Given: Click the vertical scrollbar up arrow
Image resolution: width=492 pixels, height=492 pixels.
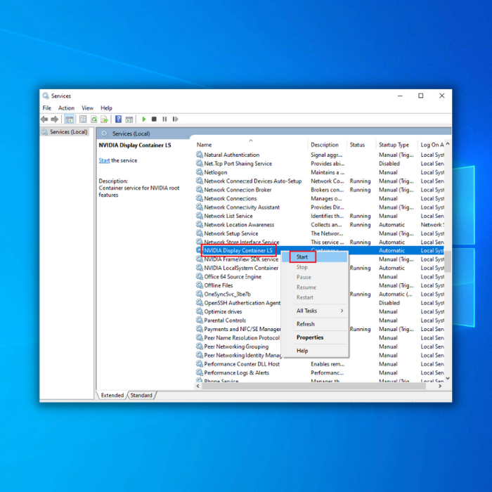Looking at the screenshot, I should pos(448,144).
